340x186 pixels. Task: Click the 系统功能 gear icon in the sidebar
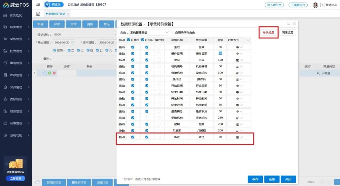pos(5,135)
